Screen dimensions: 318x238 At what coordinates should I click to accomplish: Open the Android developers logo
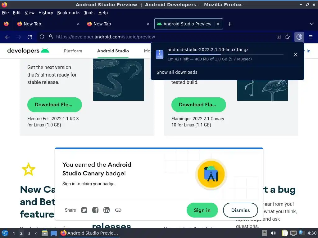[28, 51]
